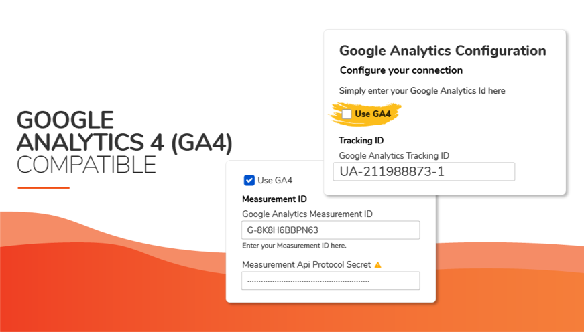This screenshot has height=332, width=584.
Task: Click the orange underline below COMPATIBLE
Action: (x=44, y=187)
